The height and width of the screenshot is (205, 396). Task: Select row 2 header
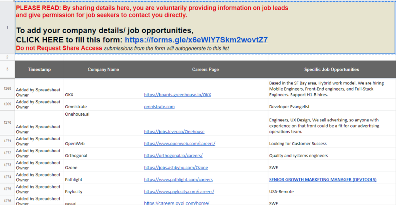(7, 57)
